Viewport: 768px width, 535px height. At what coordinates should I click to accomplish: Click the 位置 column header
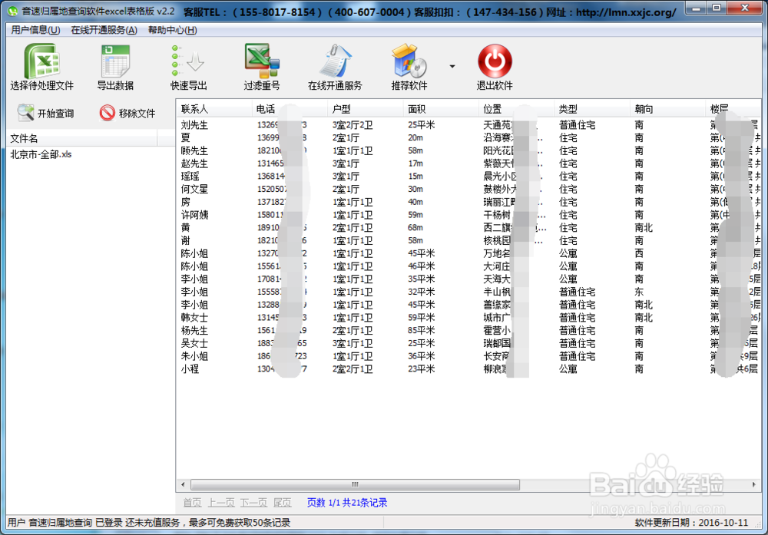pyautogui.click(x=516, y=109)
